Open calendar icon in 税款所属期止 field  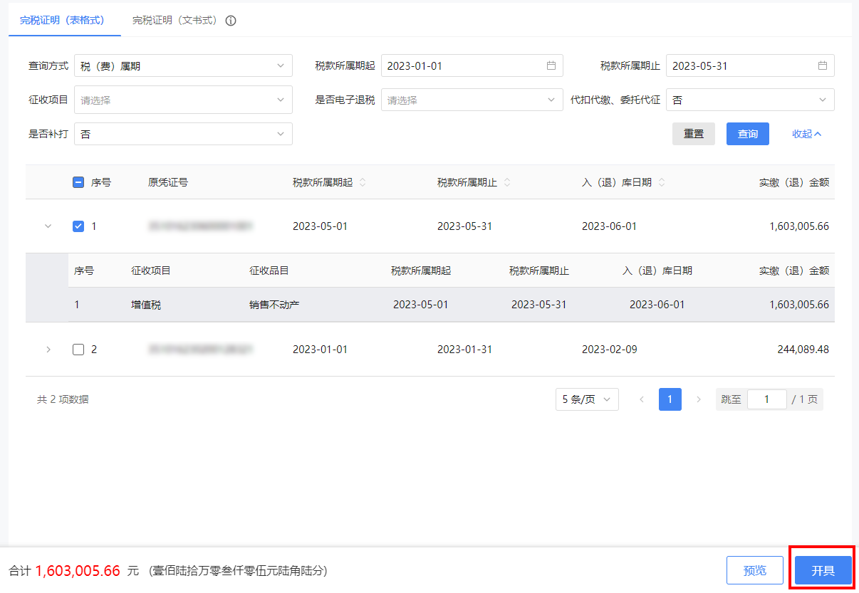point(822,65)
